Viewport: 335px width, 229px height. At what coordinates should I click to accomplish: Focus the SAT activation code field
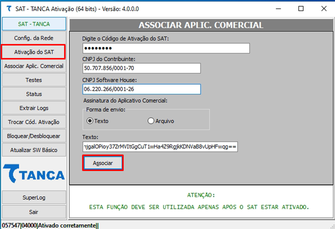point(166,48)
